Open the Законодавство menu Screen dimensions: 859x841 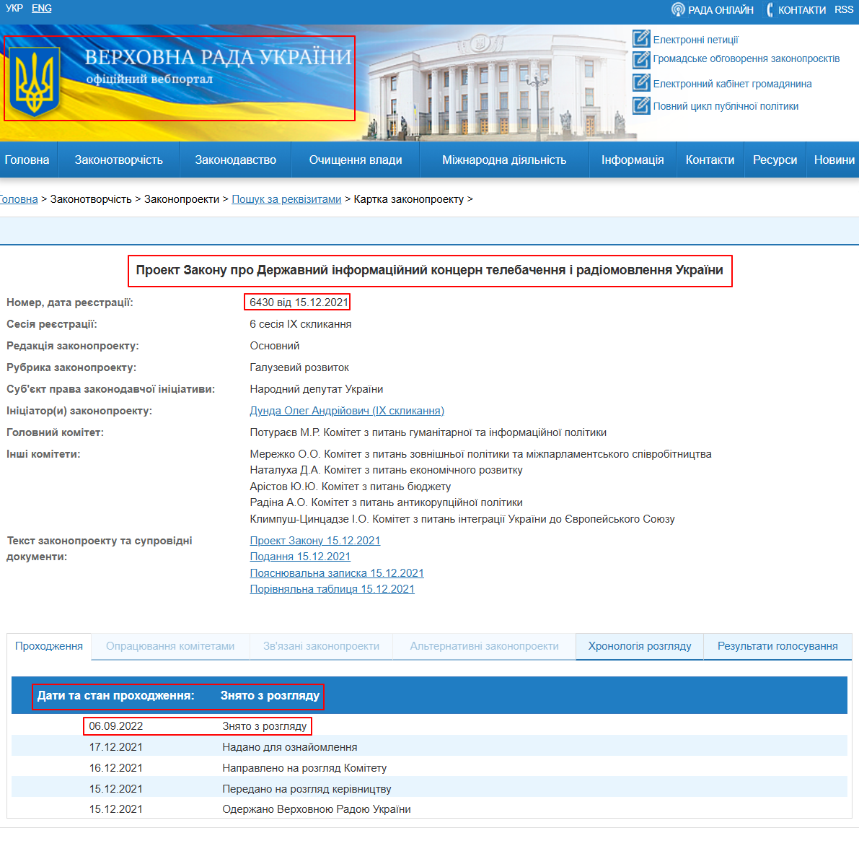(x=236, y=160)
